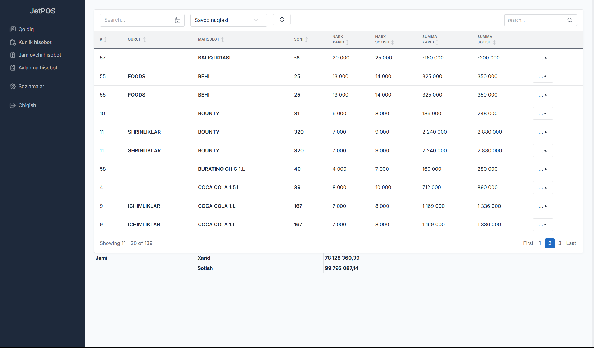
Task: Click the magnifier search icon
Action: pyautogui.click(x=570, y=20)
